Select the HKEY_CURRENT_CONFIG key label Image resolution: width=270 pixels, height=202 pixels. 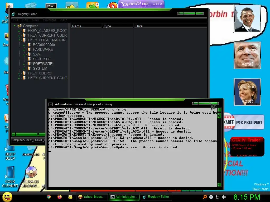(47, 78)
